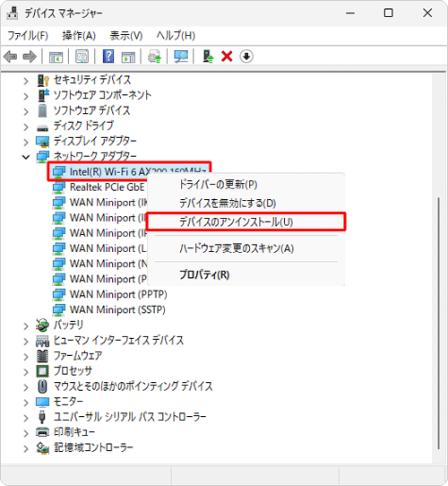Click the red X uninstall device icon

coord(227,56)
